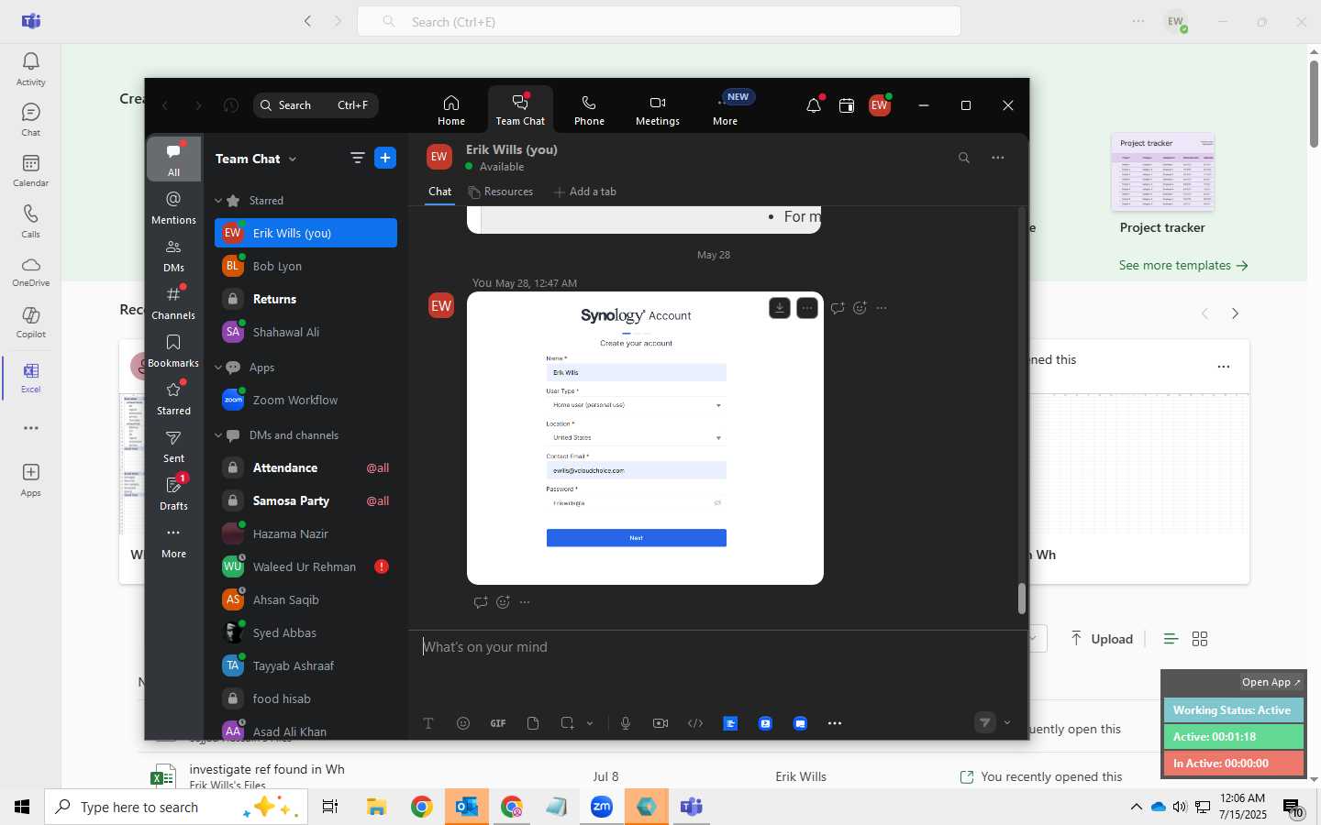Click the Upload button in Teams
1321x825 pixels.
(1102, 639)
